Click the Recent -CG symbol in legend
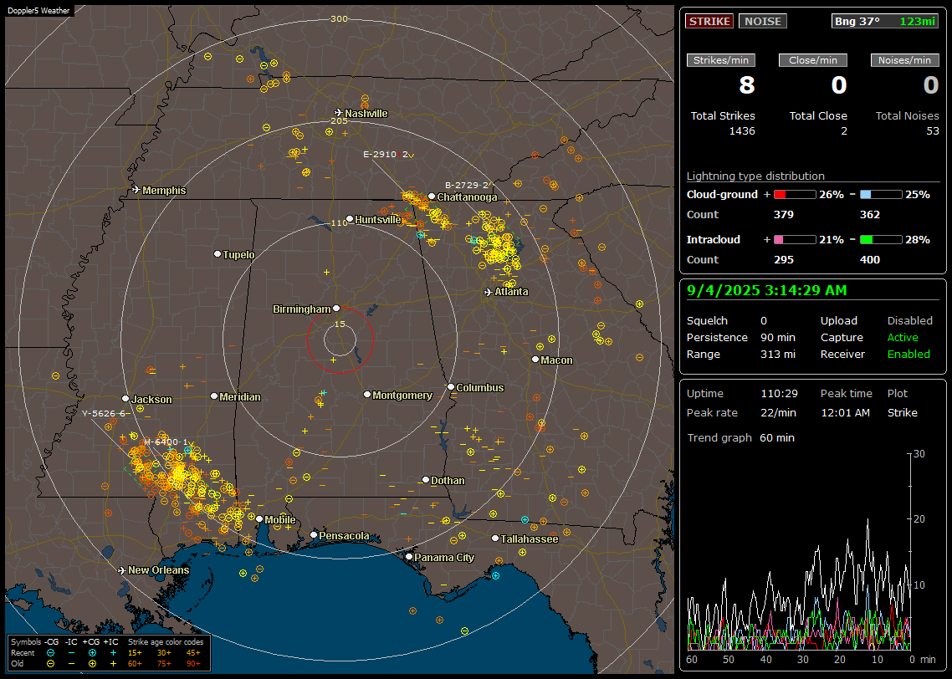 tap(50, 653)
